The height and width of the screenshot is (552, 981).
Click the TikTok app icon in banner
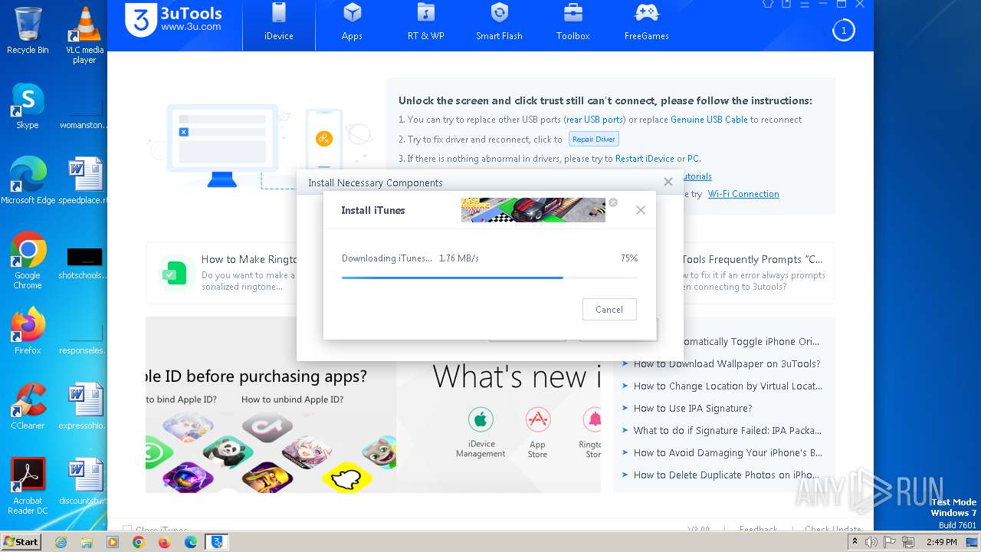tap(267, 426)
